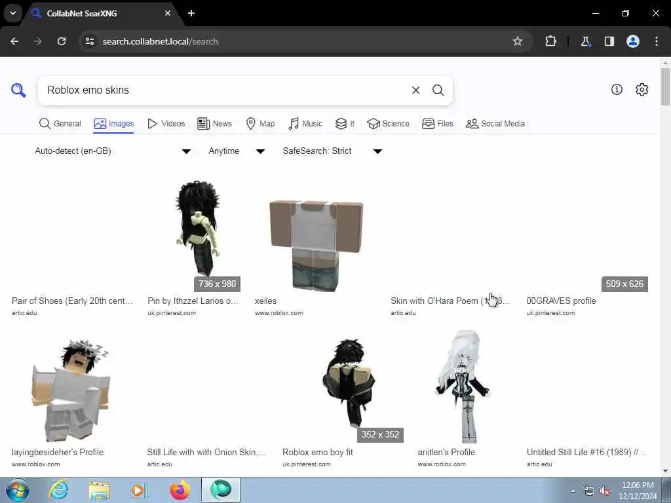The width and height of the screenshot is (671, 503).
Task: Submit search with magnifier button
Action: point(438,90)
